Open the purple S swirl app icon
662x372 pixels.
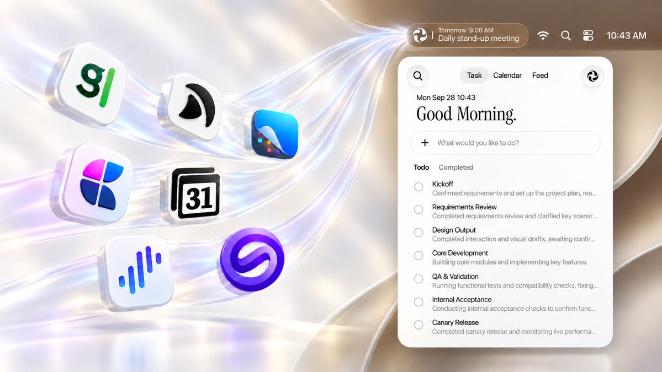252,260
